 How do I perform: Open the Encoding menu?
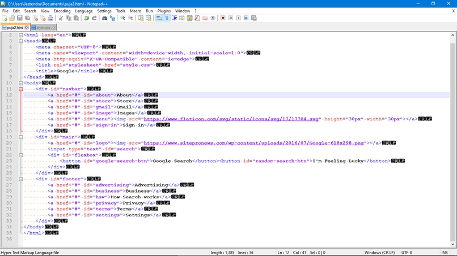click(x=62, y=11)
